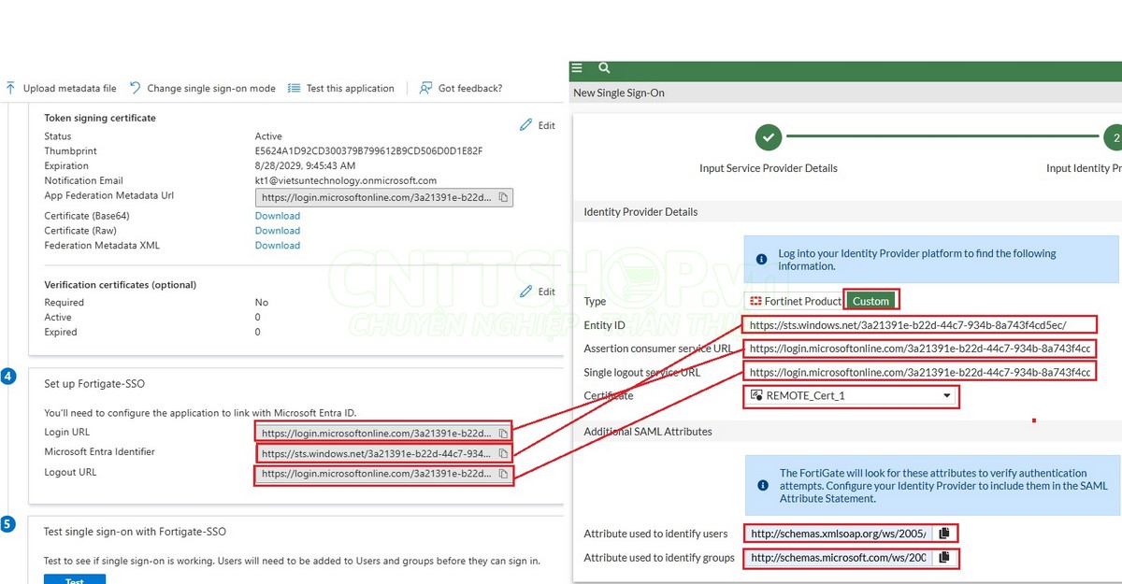Click completed Input Service Provider Details step

[x=768, y=137]
